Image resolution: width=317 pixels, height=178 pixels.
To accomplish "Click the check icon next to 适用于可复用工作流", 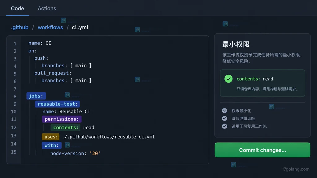I will coord(224,126).
